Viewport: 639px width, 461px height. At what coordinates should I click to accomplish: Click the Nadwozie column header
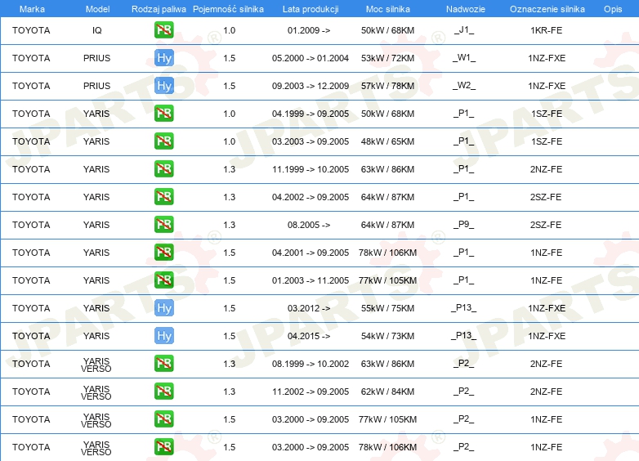[466, 9]
